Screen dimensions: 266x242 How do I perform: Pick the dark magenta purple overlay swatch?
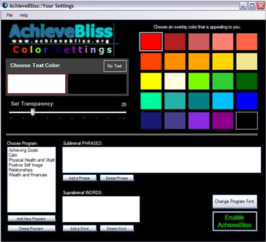point(223,120)
